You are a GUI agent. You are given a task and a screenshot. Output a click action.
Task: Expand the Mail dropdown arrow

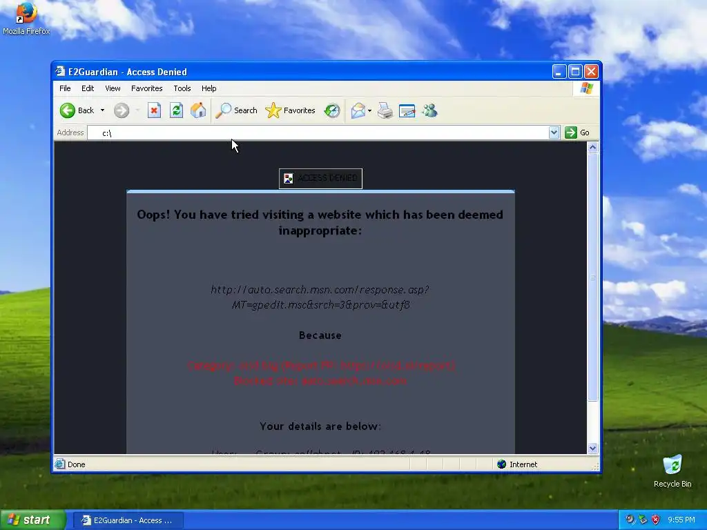tap(370, 110)
